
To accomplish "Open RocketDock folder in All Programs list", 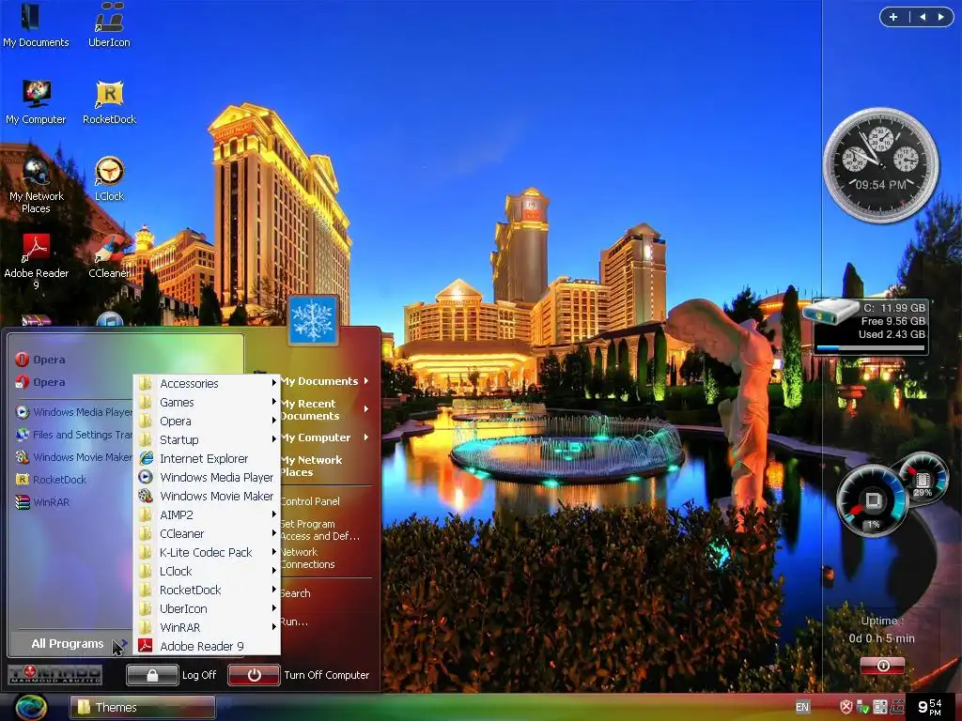I will pos(207,590).
